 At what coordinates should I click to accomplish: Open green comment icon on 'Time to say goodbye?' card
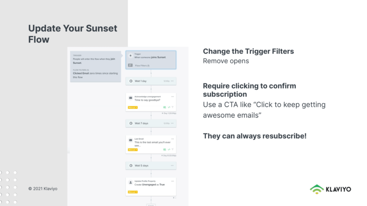tap(164, 107)
